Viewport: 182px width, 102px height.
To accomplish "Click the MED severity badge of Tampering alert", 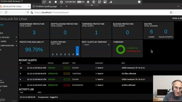I will (x=67, y=74).
